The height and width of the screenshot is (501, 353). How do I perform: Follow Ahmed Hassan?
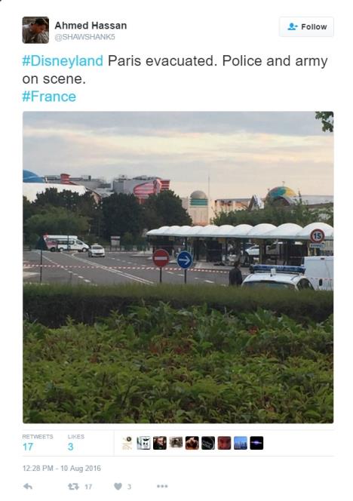(x=307, y=27)
